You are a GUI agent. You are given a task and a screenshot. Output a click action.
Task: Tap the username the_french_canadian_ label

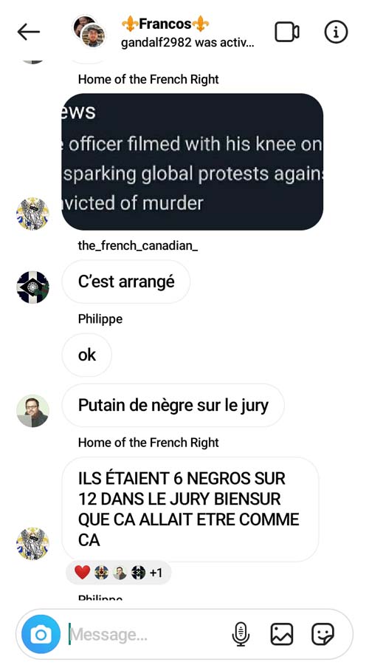[x=138, y=246]
